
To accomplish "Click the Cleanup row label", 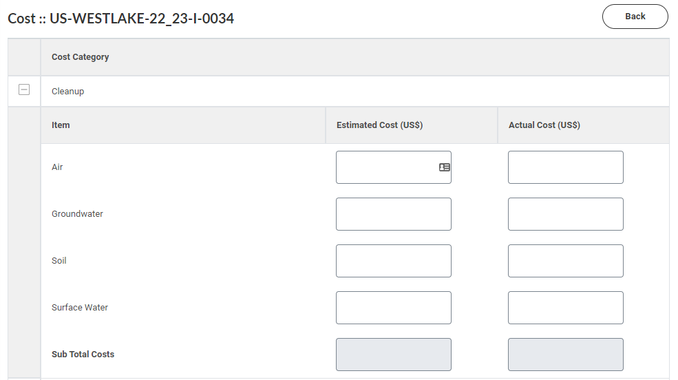I will coord(68,92).
